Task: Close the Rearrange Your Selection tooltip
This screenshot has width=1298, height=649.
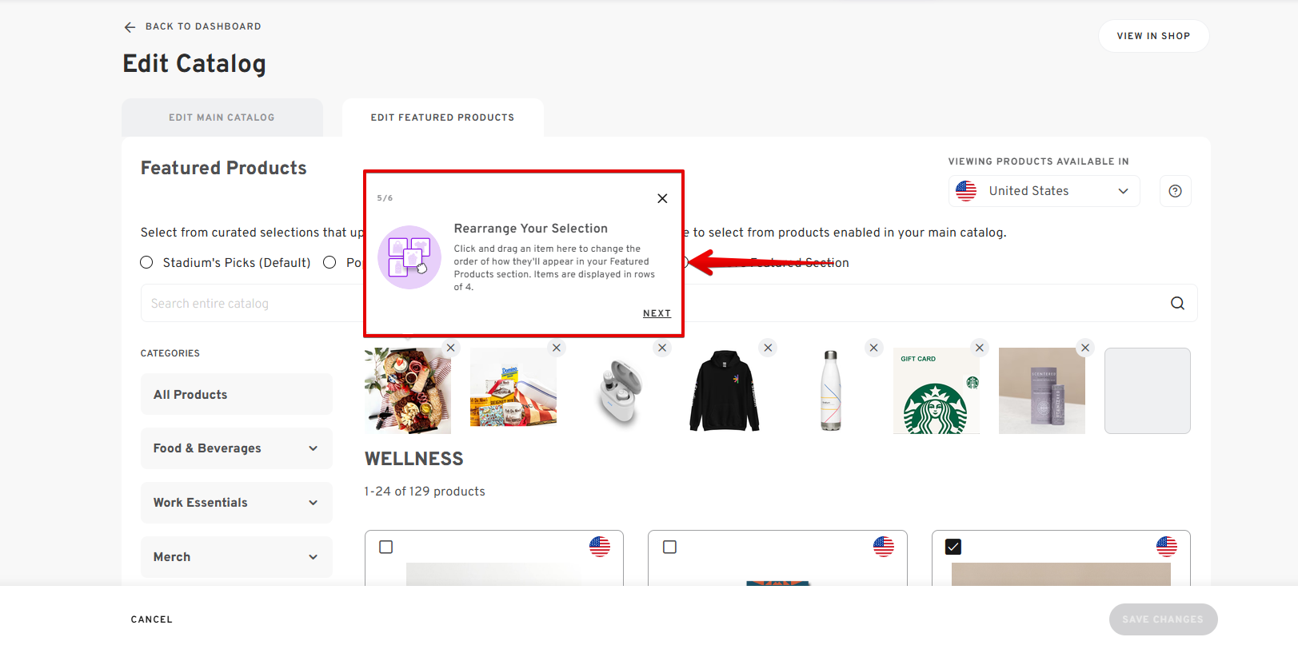Action: click(x=662, y=198)
